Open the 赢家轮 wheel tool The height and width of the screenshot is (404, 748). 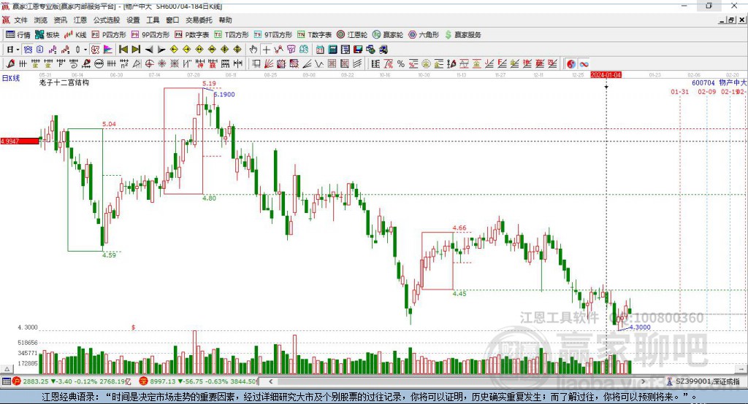click(x=388, y=35)
